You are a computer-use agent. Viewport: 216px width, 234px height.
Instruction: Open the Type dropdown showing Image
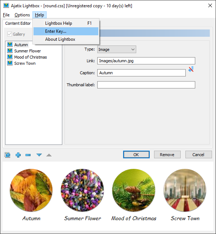[x=117, y=49]
